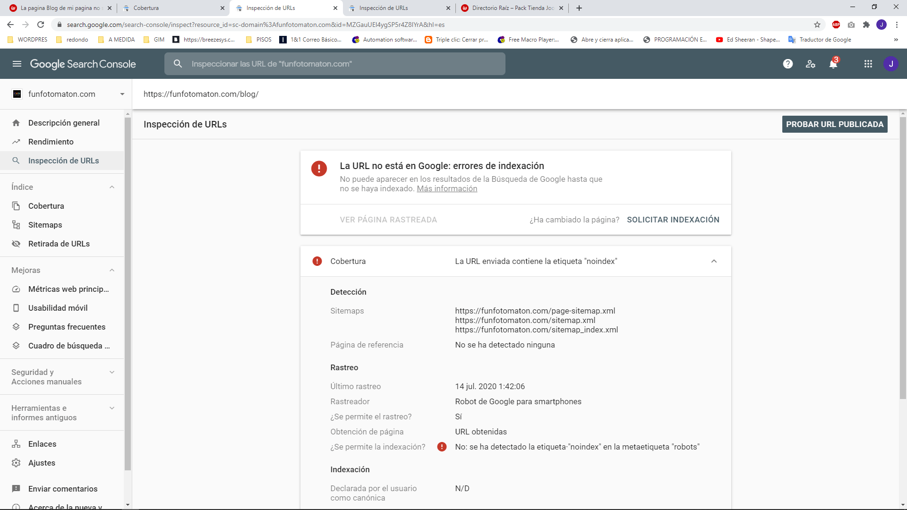The image size is (907, 510).
Task: Click the red error icon next to indexación
Action: tap(442, 447)
